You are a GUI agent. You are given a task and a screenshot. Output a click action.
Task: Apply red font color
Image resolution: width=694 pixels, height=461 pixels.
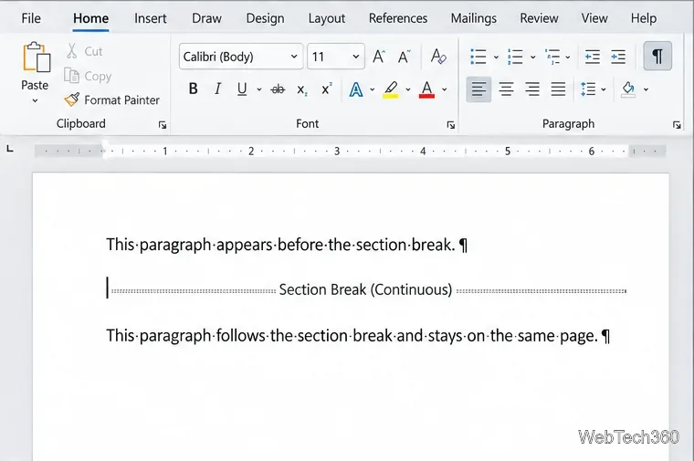pos(426,89)
